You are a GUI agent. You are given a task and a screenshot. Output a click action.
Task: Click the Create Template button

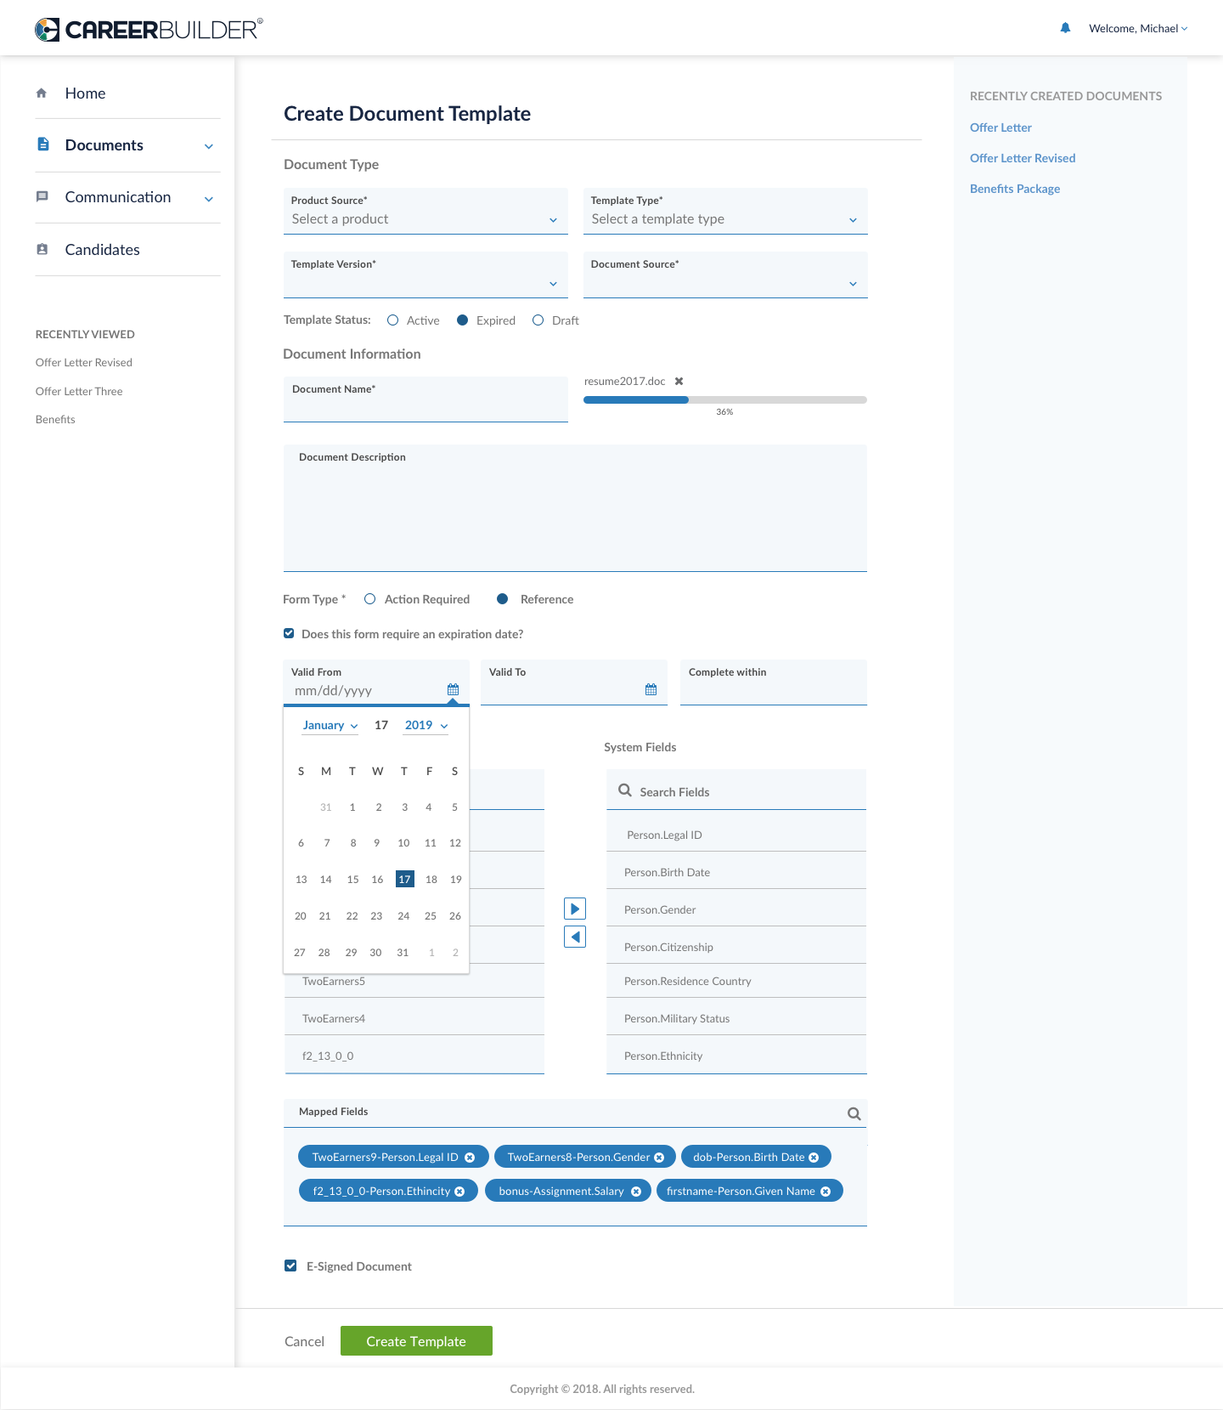pos(416,1341)
